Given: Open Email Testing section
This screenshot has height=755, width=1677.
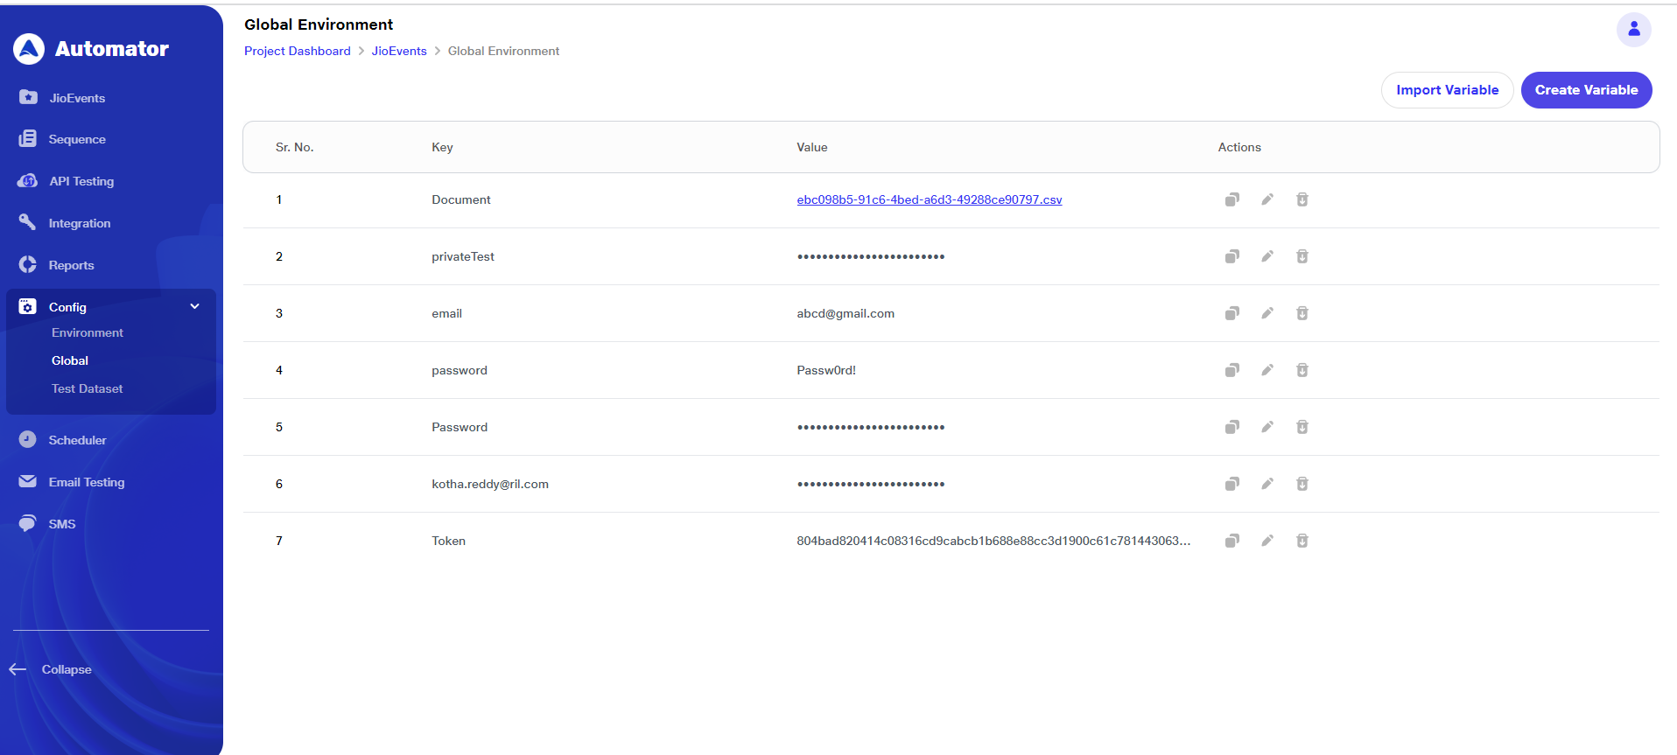Looking at the screenshot, I should 87,482.
